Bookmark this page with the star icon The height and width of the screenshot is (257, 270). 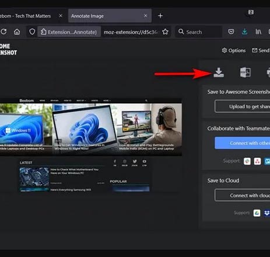(165, 32)
